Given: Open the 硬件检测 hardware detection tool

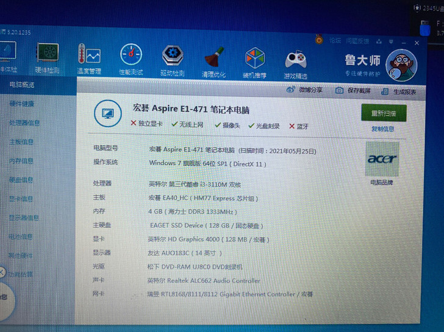Looking at the screenshot, I should tap(48, 58).
